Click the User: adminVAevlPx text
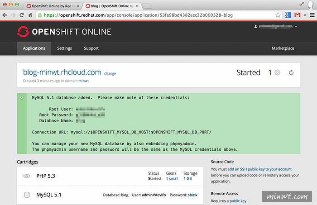 click(149, 195)
